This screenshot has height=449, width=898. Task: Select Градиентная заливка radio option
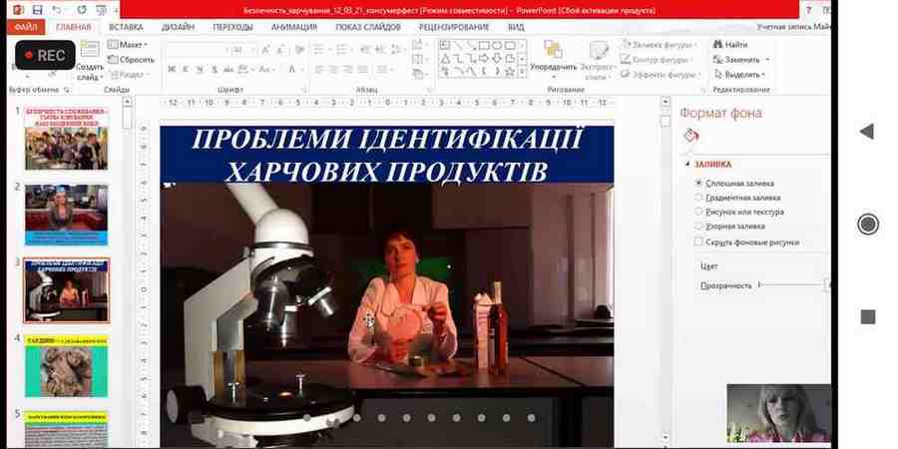698,198
